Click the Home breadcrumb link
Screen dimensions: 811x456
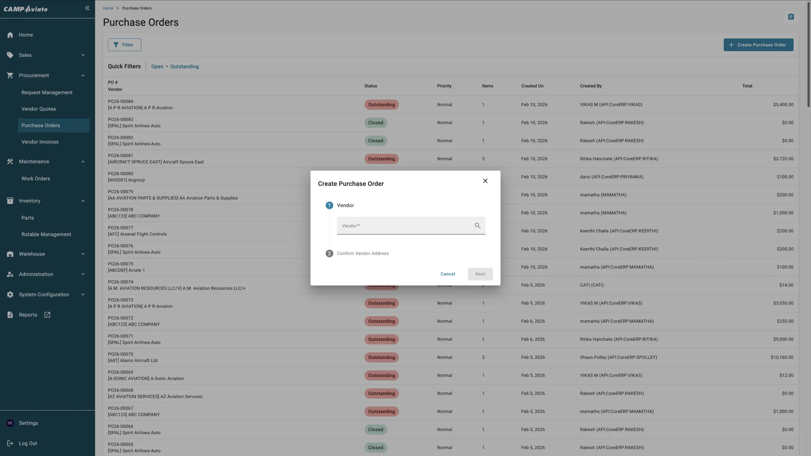point(108,8)
